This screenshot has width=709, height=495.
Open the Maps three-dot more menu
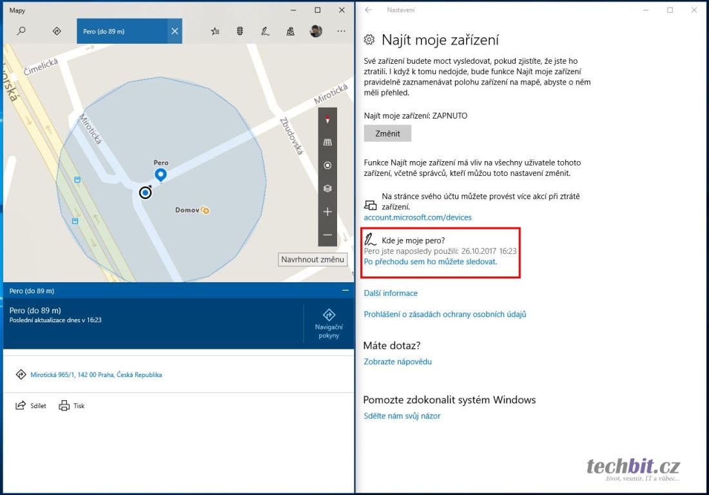(341, 31)
